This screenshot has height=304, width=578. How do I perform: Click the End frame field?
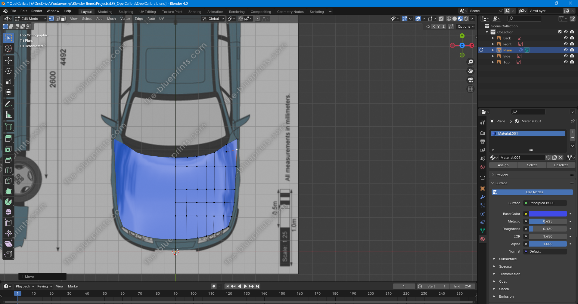coord(463,286)
